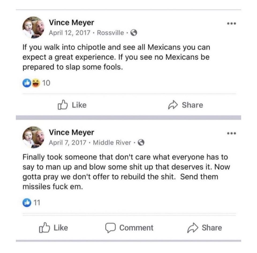Open the Vince Meyer name link in the top post
The width and height of the screenshot is (257, 253).
coord(71,23)
